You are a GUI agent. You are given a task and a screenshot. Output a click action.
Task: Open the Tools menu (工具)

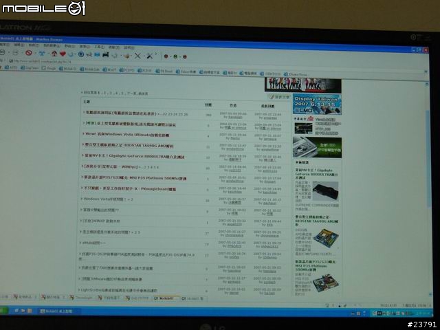point(99,47)
